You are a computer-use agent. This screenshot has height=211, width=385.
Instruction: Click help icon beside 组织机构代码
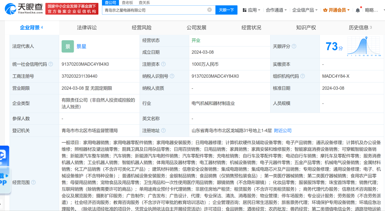coord(302,76)
